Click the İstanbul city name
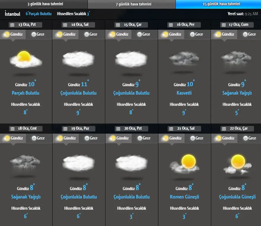261x226 pixels. point(13,14)
